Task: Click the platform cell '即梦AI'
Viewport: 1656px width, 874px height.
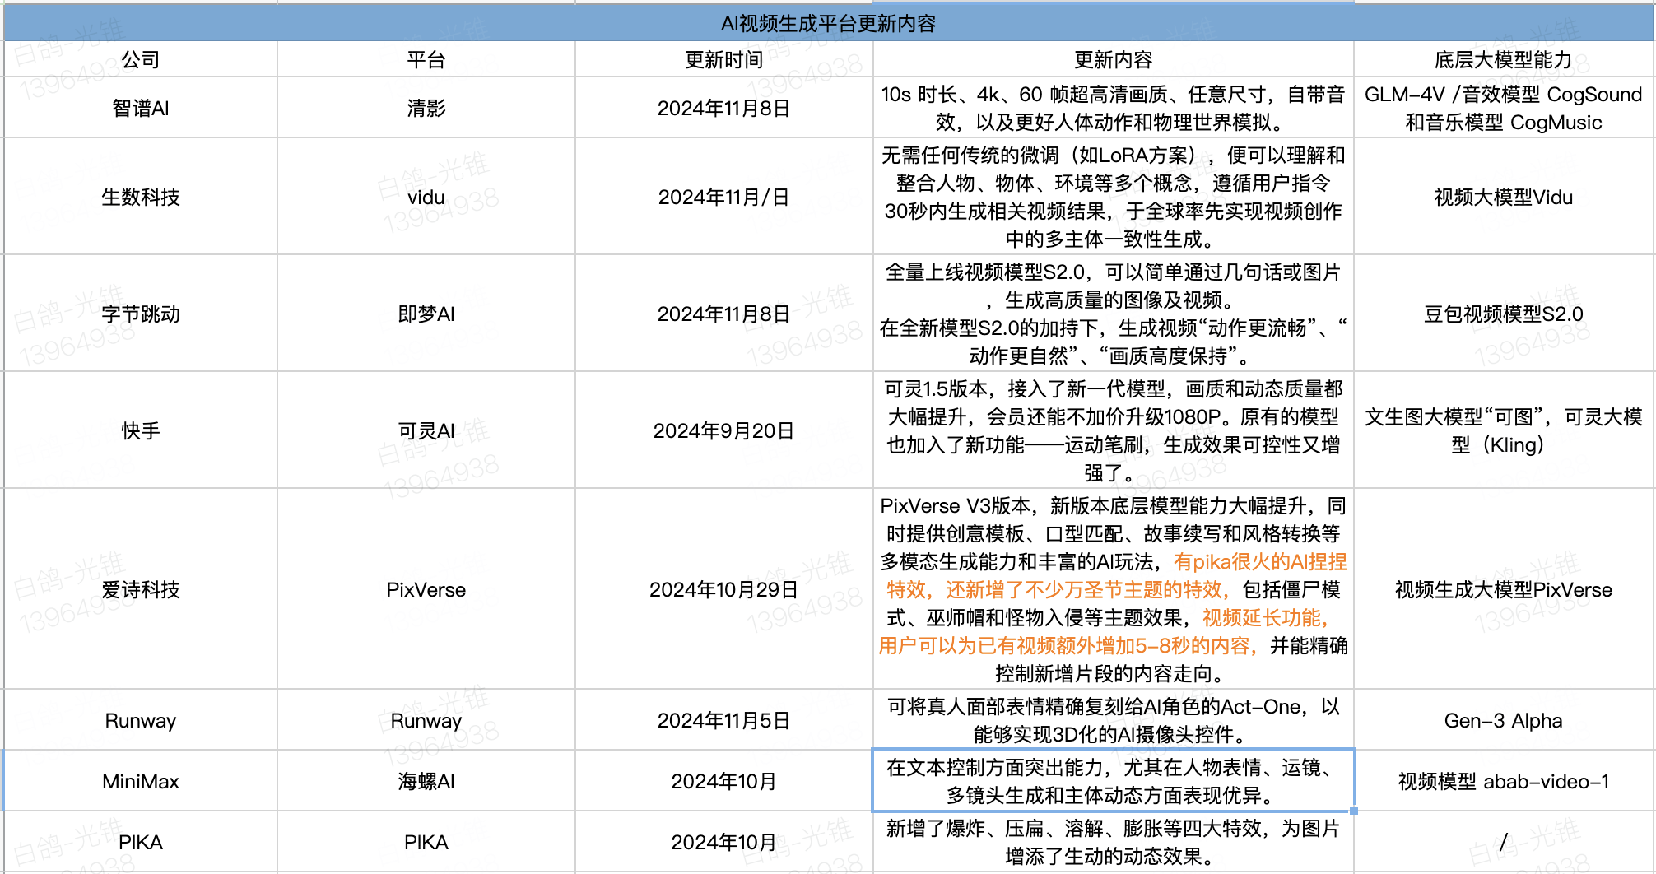Action: (426, 314)
